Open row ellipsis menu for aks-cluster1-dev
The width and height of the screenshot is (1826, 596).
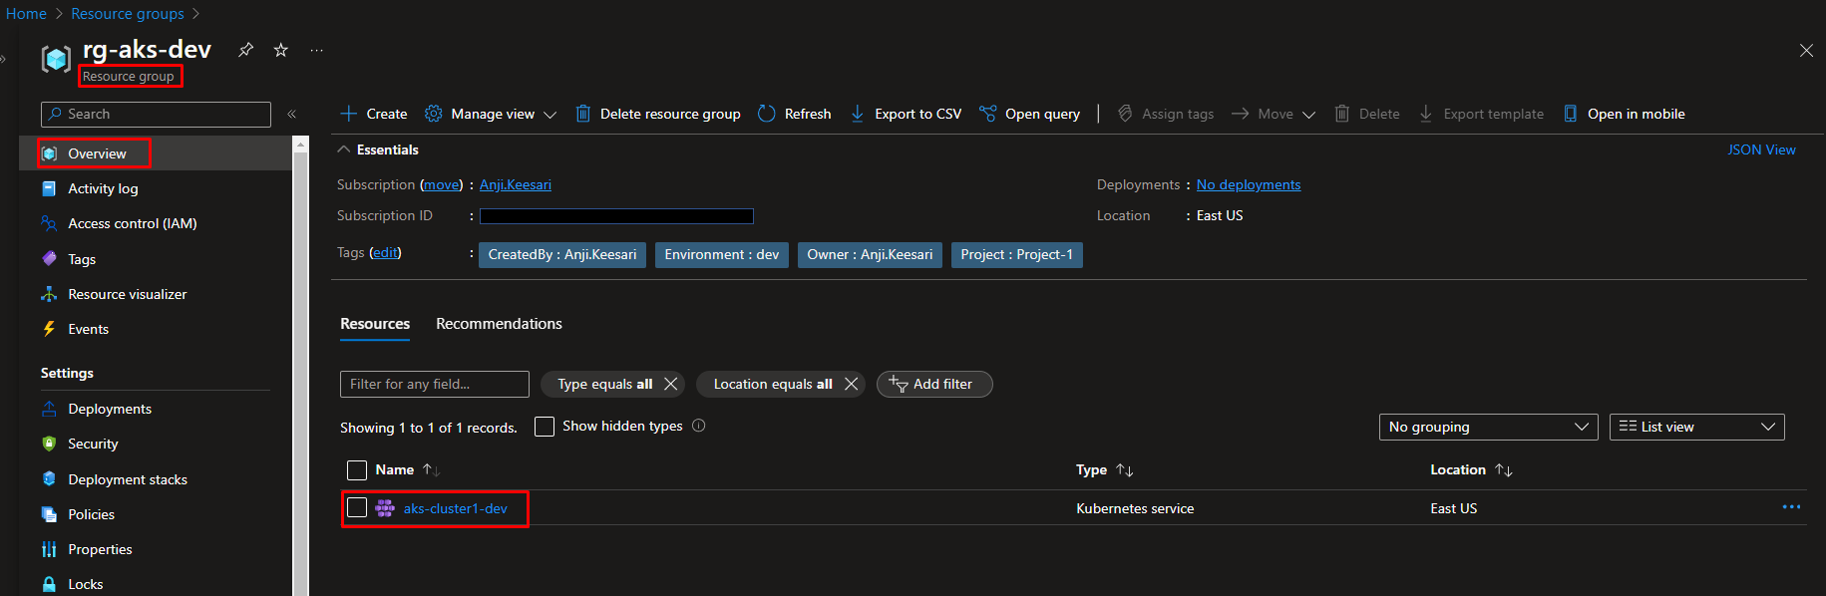1791,507
